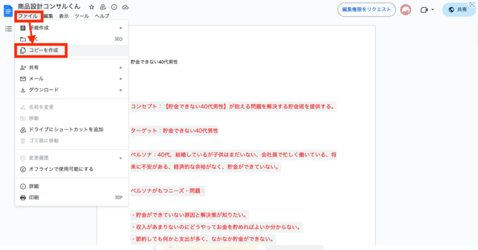Viewport: 478px width, 250px height.
Task: Expand the 共有 submenu arrow
Action: 121,68
